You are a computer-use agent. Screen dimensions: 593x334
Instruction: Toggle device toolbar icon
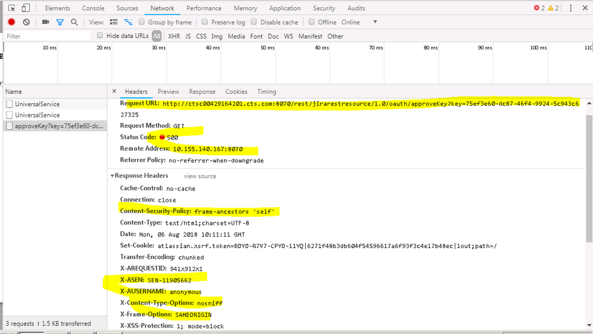pyautogui.click(x=26, y=8)
